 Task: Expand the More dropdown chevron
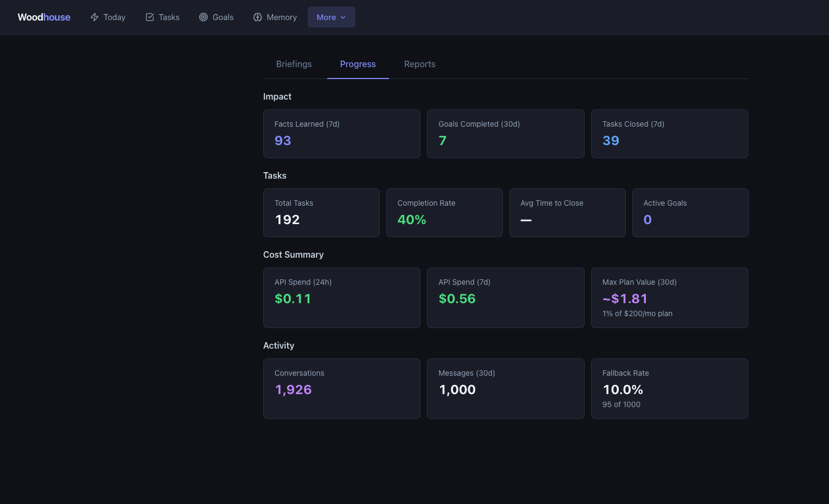click(343, 17)
